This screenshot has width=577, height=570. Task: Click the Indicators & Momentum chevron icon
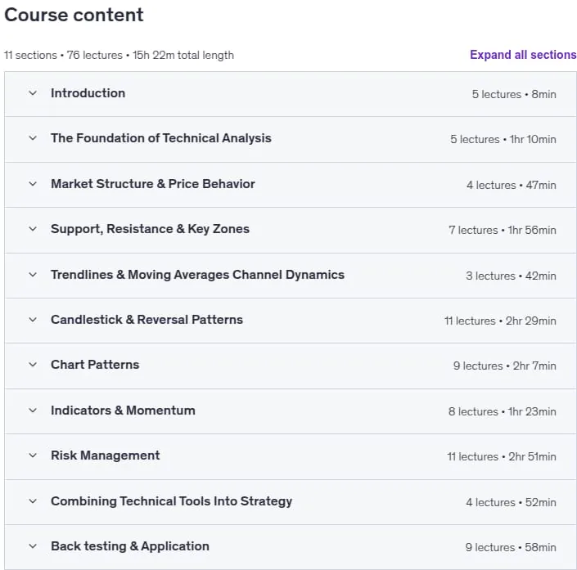33,411
